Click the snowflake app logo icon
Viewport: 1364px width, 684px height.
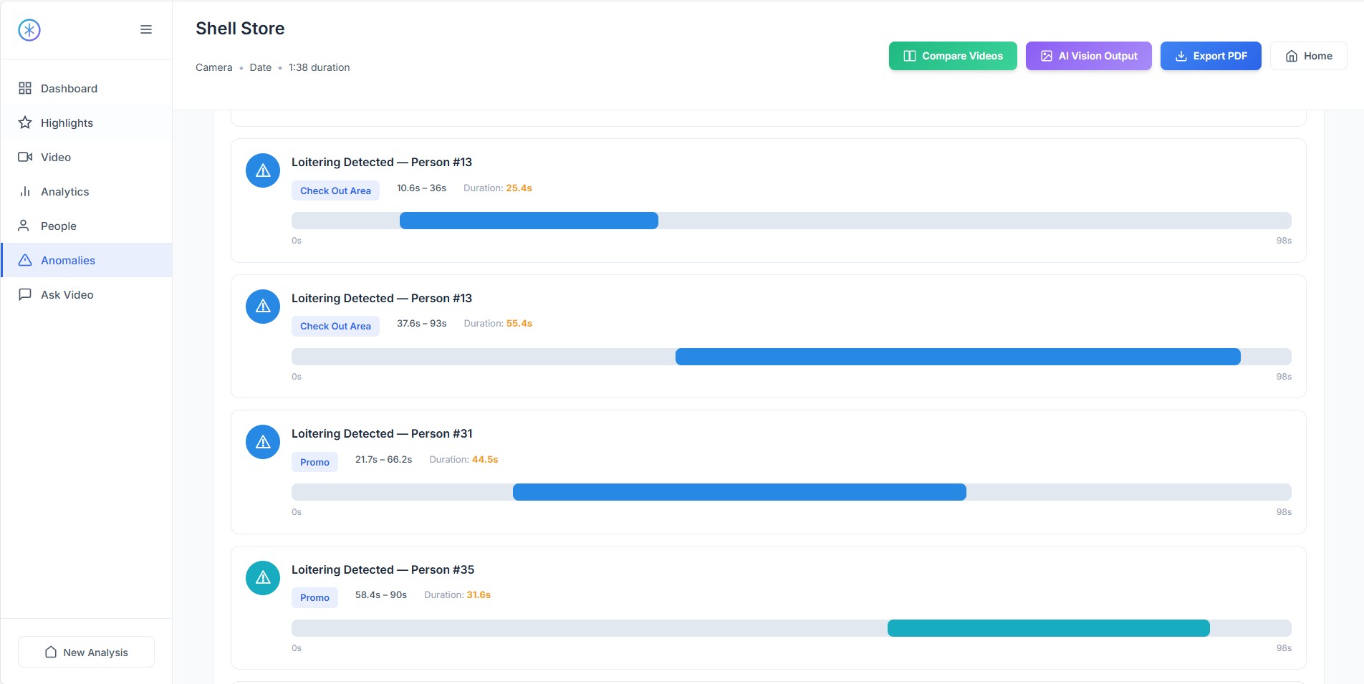(29, 30)
